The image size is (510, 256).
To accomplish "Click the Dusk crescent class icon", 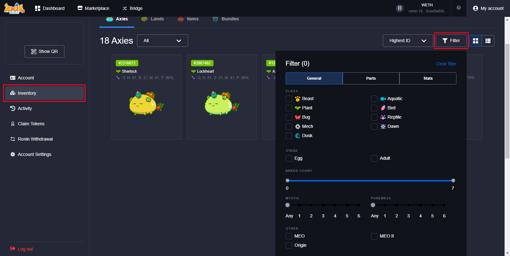I will pyautogui.click(x=298, y=136).
